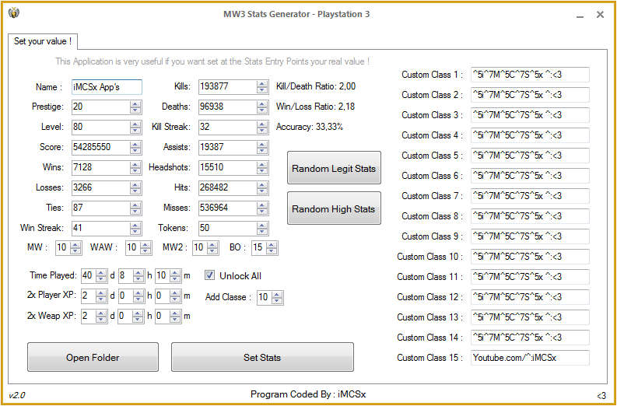Click the 'Kill/Death Ratio: 2,00' text
Viewport: 617px width, 406px height.
coord(316,86)
